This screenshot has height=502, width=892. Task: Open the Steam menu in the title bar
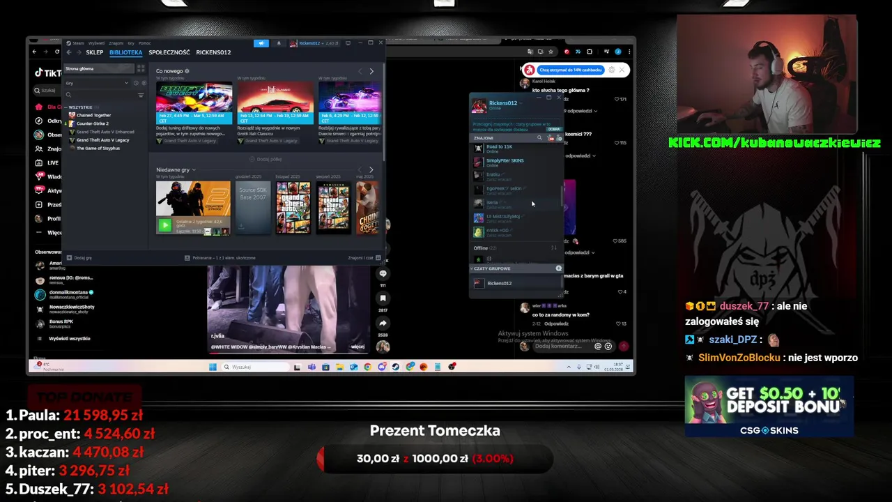76,43
